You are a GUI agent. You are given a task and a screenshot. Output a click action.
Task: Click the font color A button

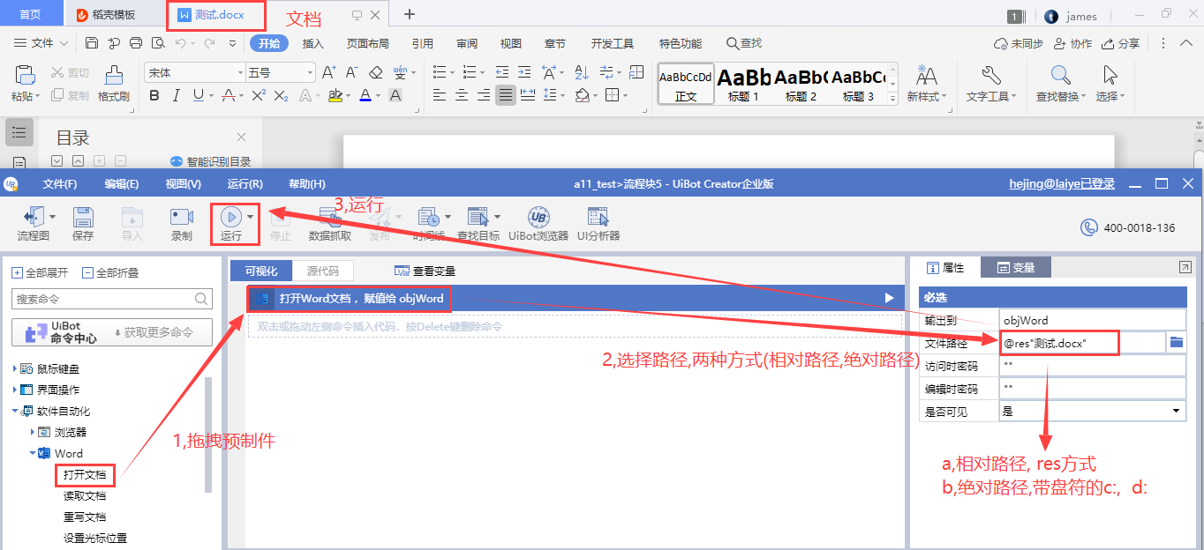tap(365, 95)
